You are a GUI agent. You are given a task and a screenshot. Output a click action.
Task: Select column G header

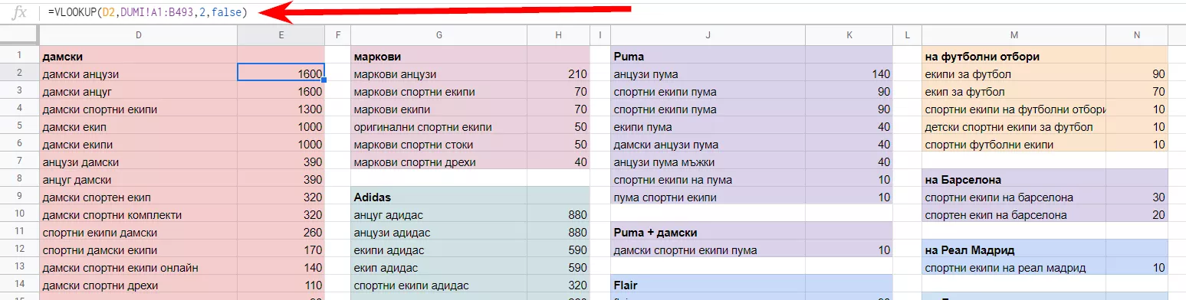coord(439,34)
